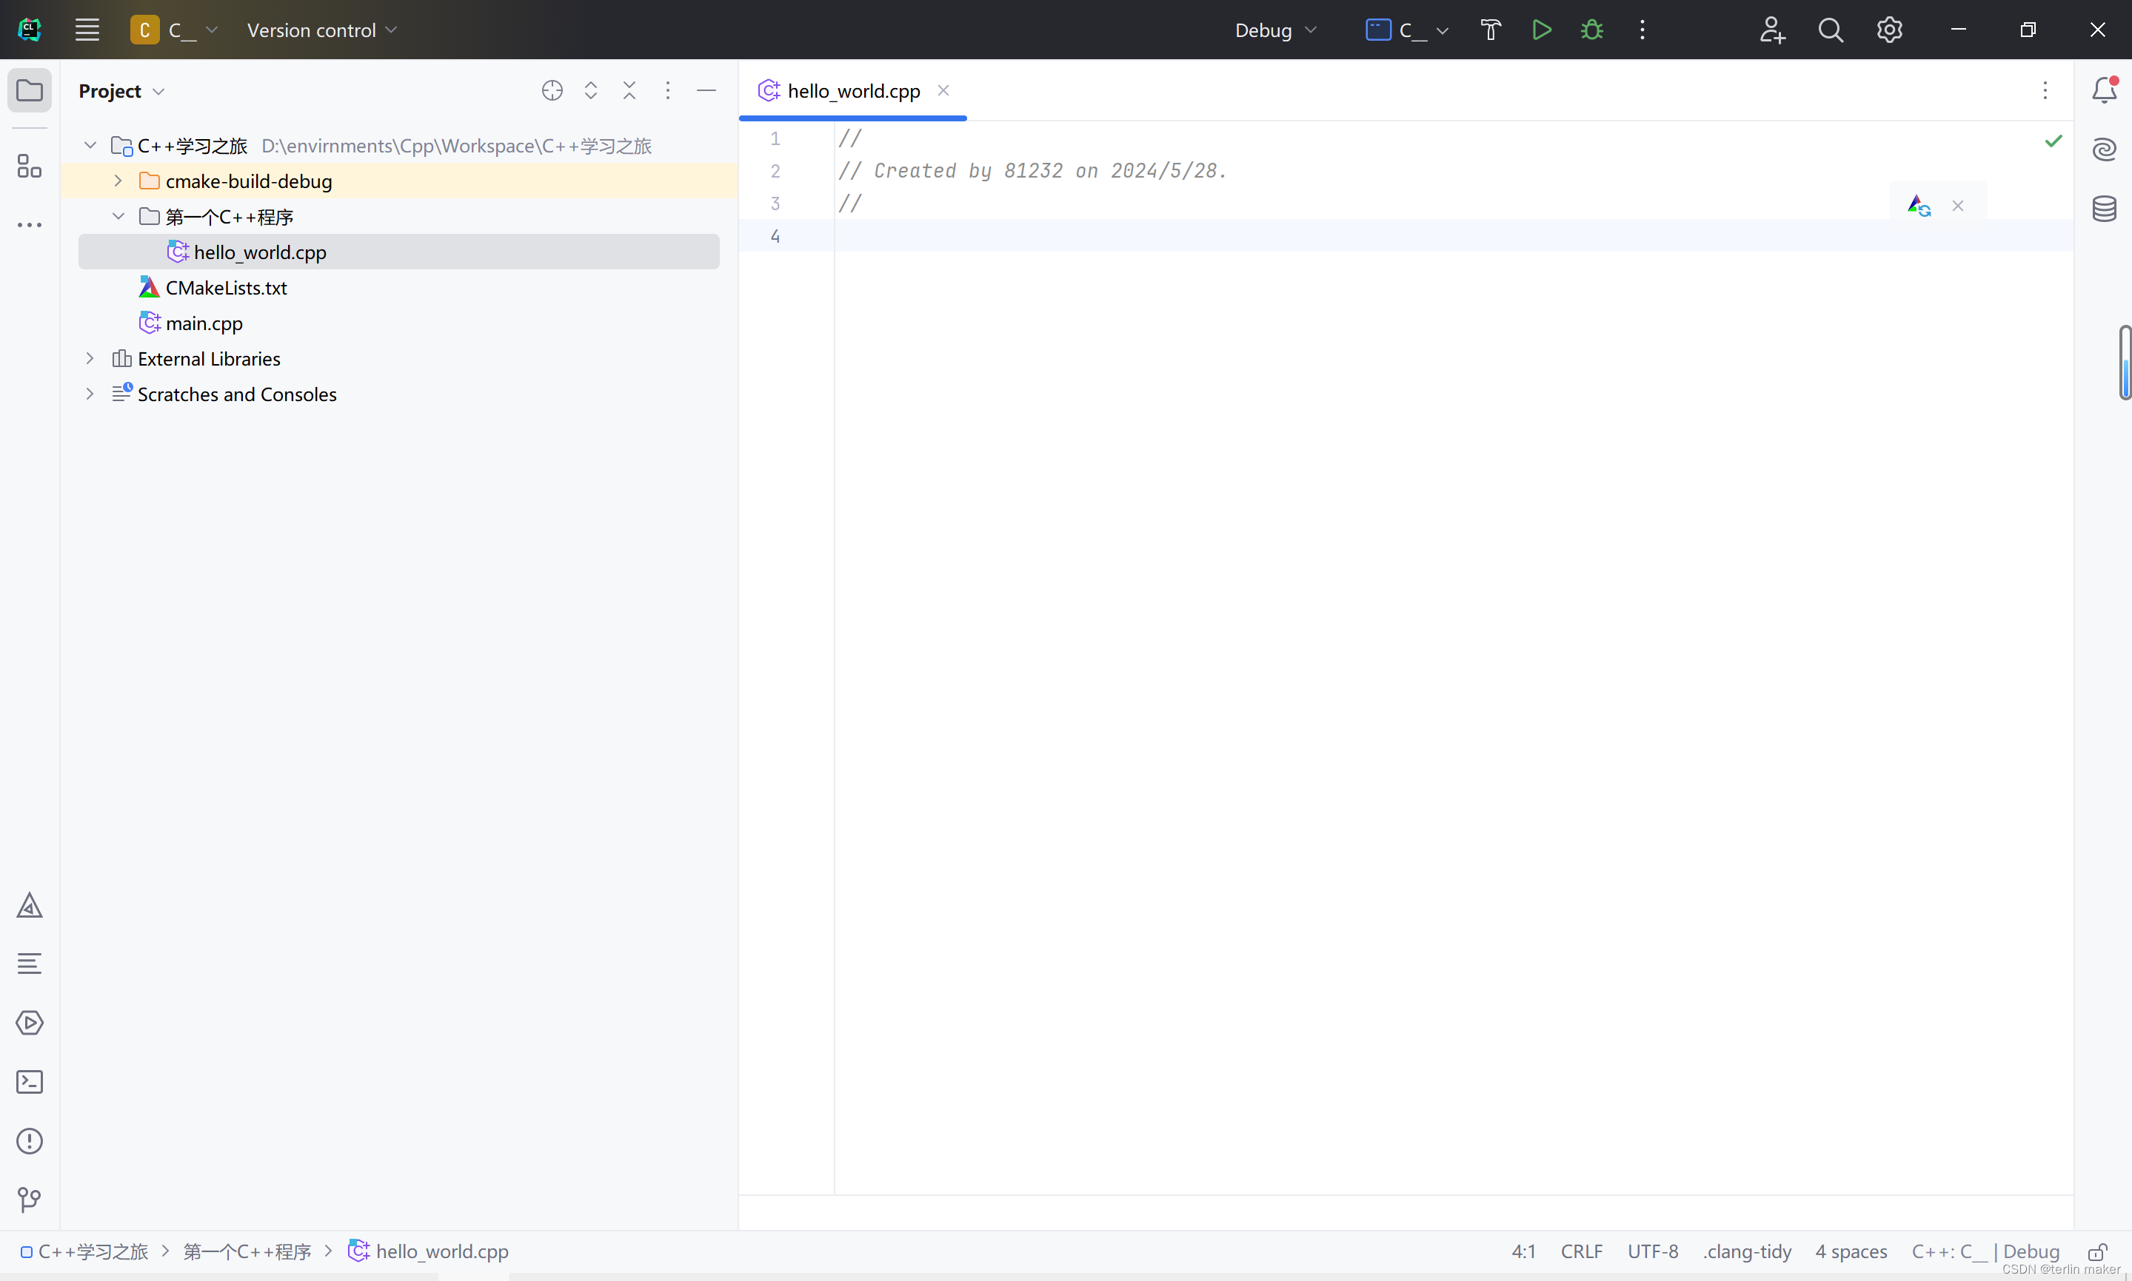Viewport: 2132px width, 1281px height.
Task: Open the CMake tool window
Action: click(30, 906)
